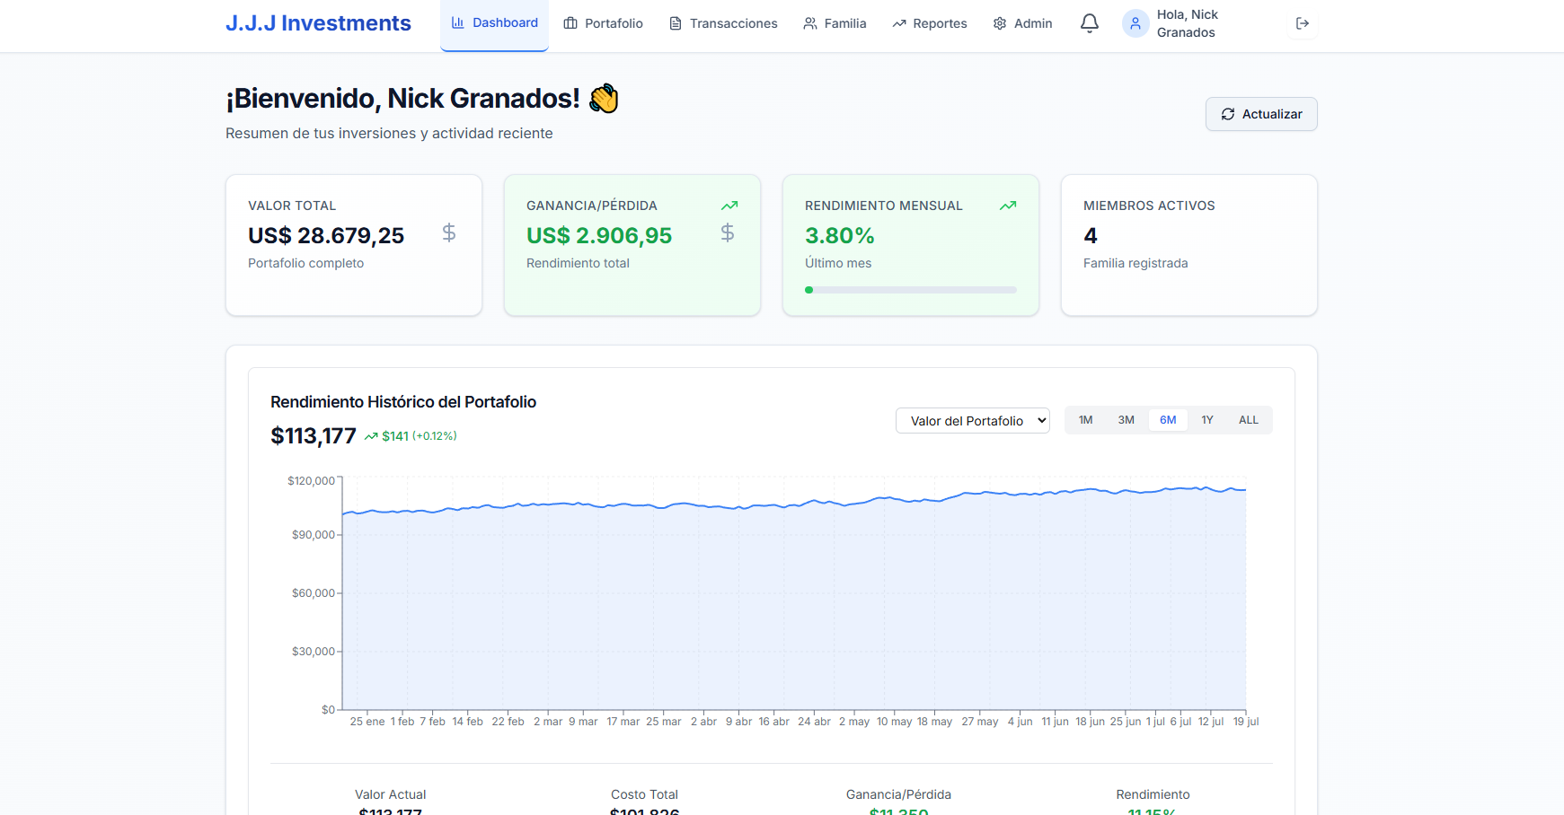Open the Reportes section
The height and width of the screenshot is (815, 1564).
coord(930,23)
